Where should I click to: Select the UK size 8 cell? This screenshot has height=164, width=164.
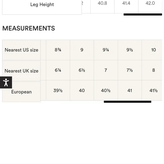152,70
